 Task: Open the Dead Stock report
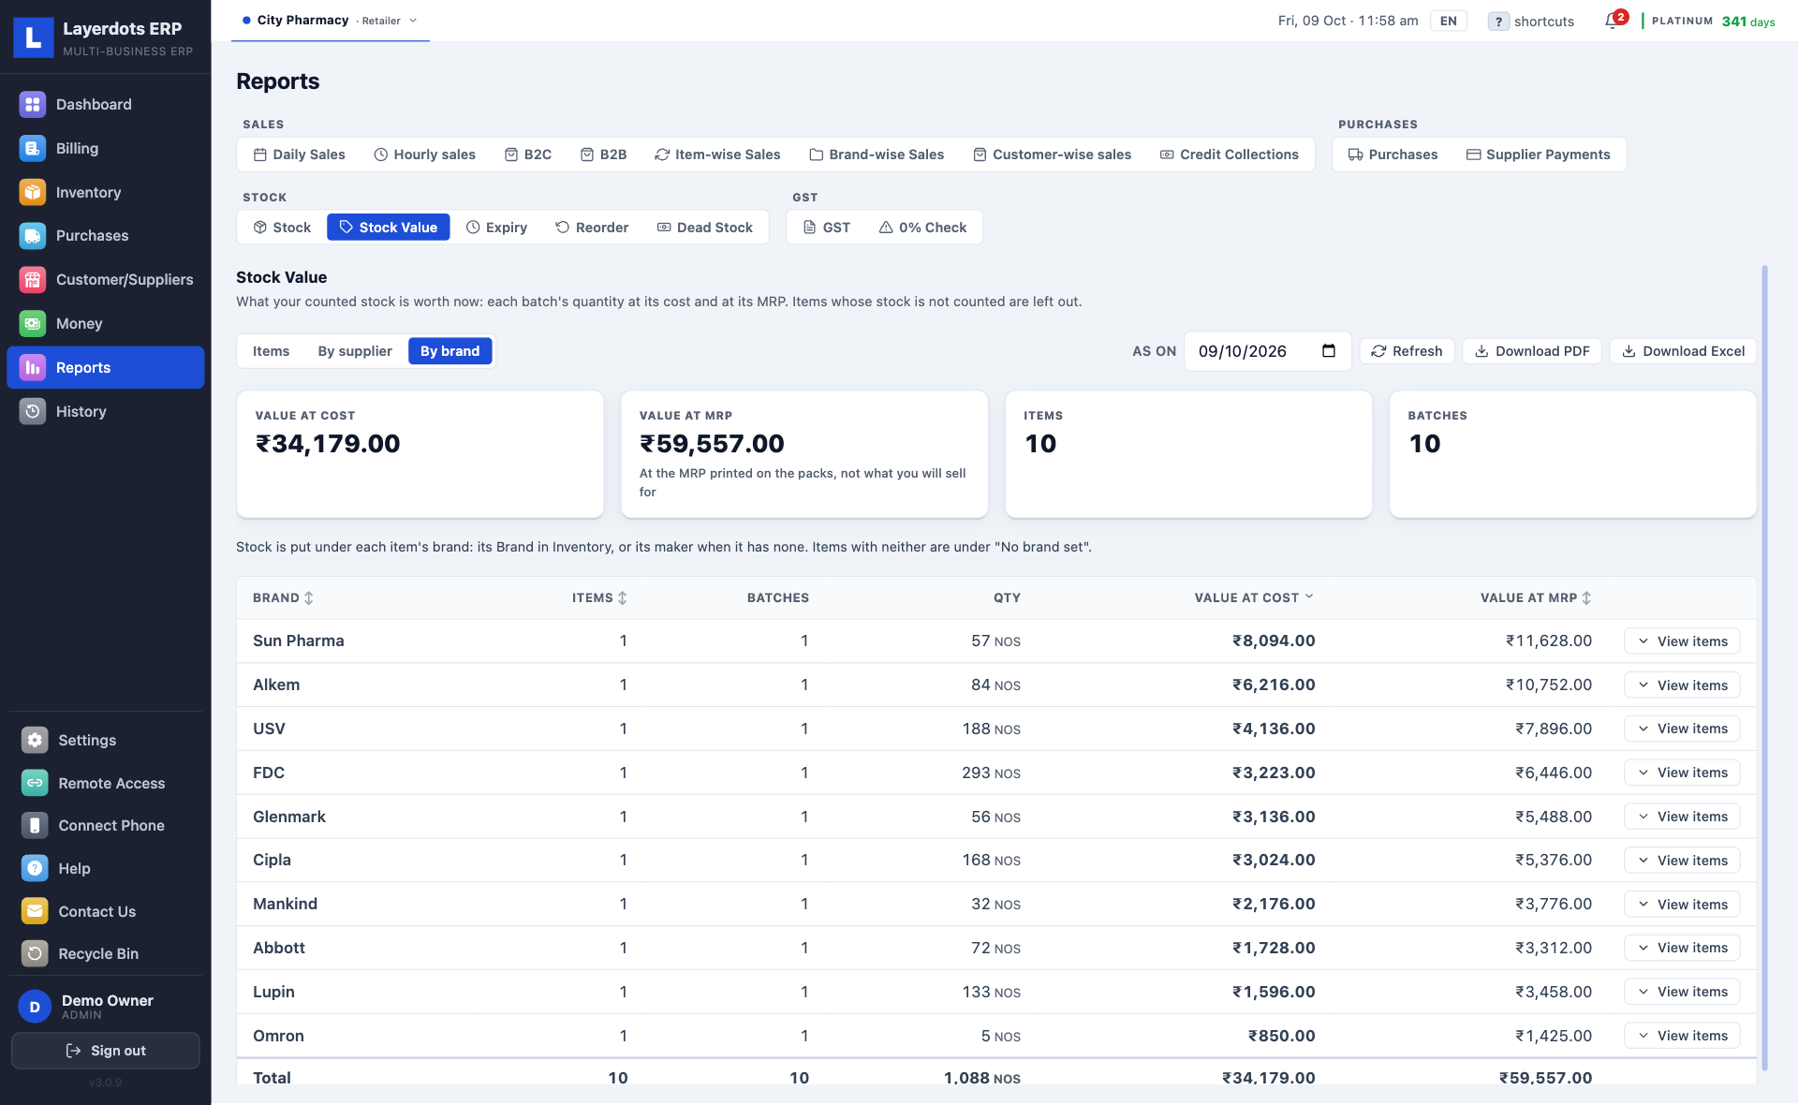coord(704,228)
